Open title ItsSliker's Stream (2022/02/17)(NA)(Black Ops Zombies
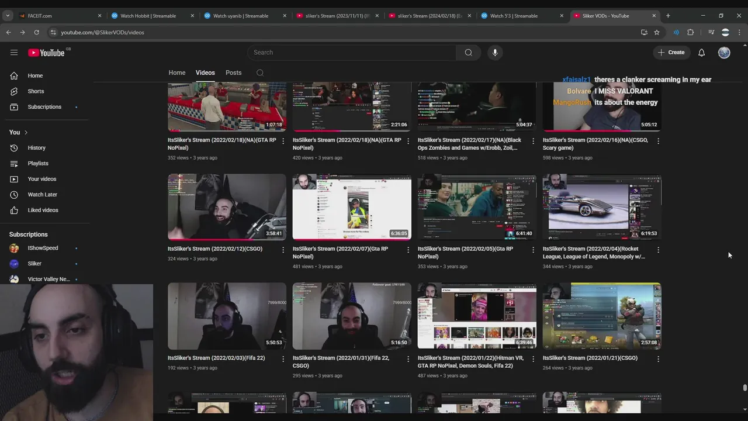 [x=469, y=144]
